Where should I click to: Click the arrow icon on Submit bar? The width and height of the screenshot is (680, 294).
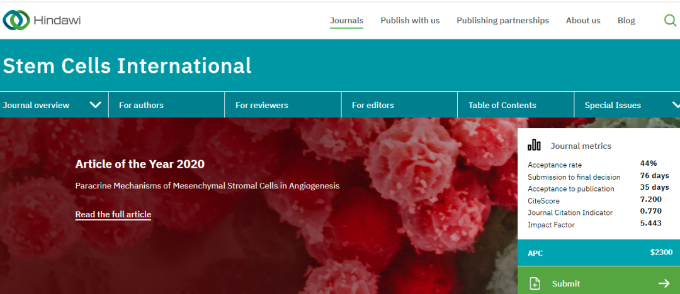coord(664,283)
